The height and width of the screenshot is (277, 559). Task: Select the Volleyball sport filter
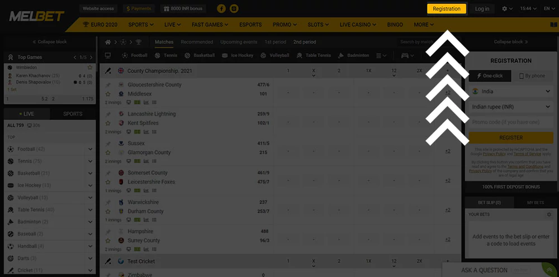(x=275, y=55)
